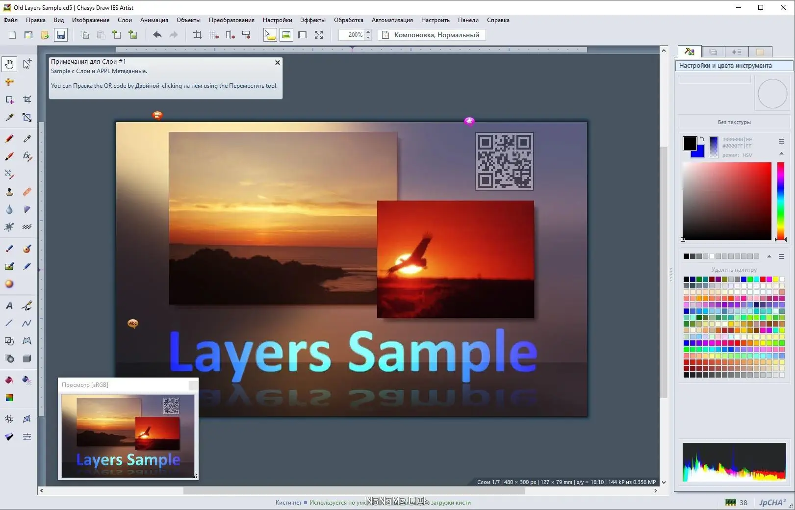Click the Удалить палитру button
This screenshot has height=510, width=795.
(x=734, y=270)
